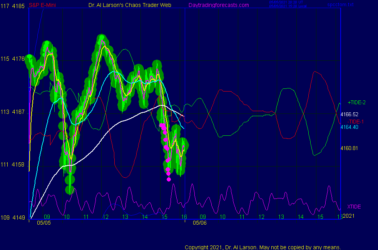The height and width of the screenshot is (250, 378).
Task: Click the cyan '4164.40' value
Action: (x=349, y=127)
